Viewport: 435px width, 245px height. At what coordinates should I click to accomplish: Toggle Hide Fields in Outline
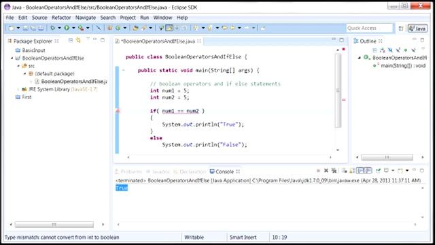(390, 50)
